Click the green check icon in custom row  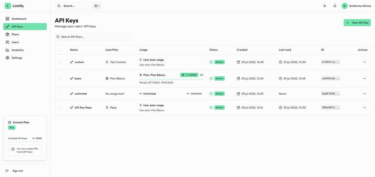coord(211,62)
